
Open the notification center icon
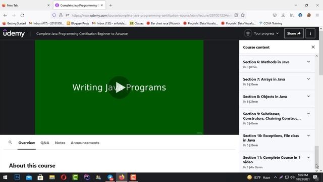[x=315, y=177]
